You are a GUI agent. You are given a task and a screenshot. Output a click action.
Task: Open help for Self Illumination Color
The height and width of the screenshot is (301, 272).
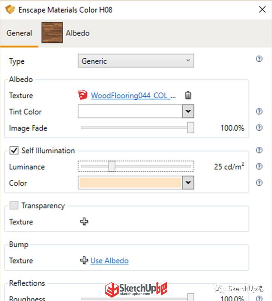tap(259, 183)
